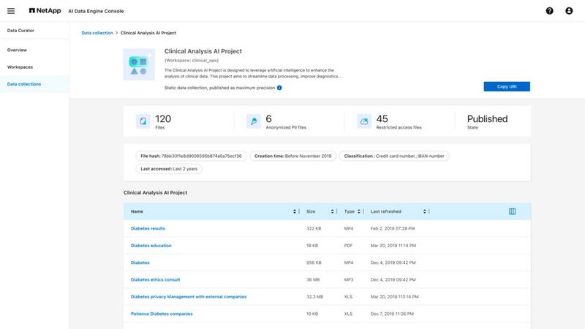Screen dimensions: 585x329
Task: Click the Files count document icon
Action: coord(143,121)
